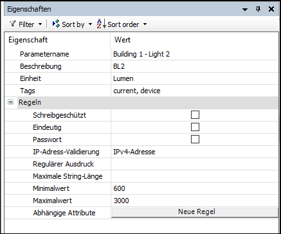Enable the Schreibgeschützt checkbox
The height and width of the screenshot is (234, 281).
(x=195, y=115)
